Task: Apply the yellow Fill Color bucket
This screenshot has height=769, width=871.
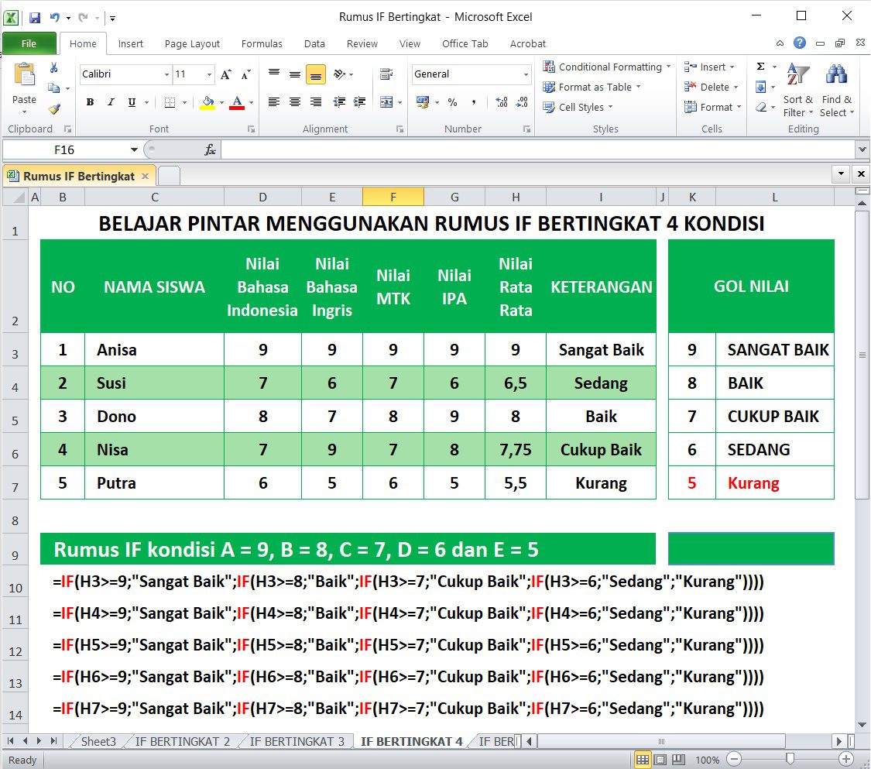Action: click(207, 102)
